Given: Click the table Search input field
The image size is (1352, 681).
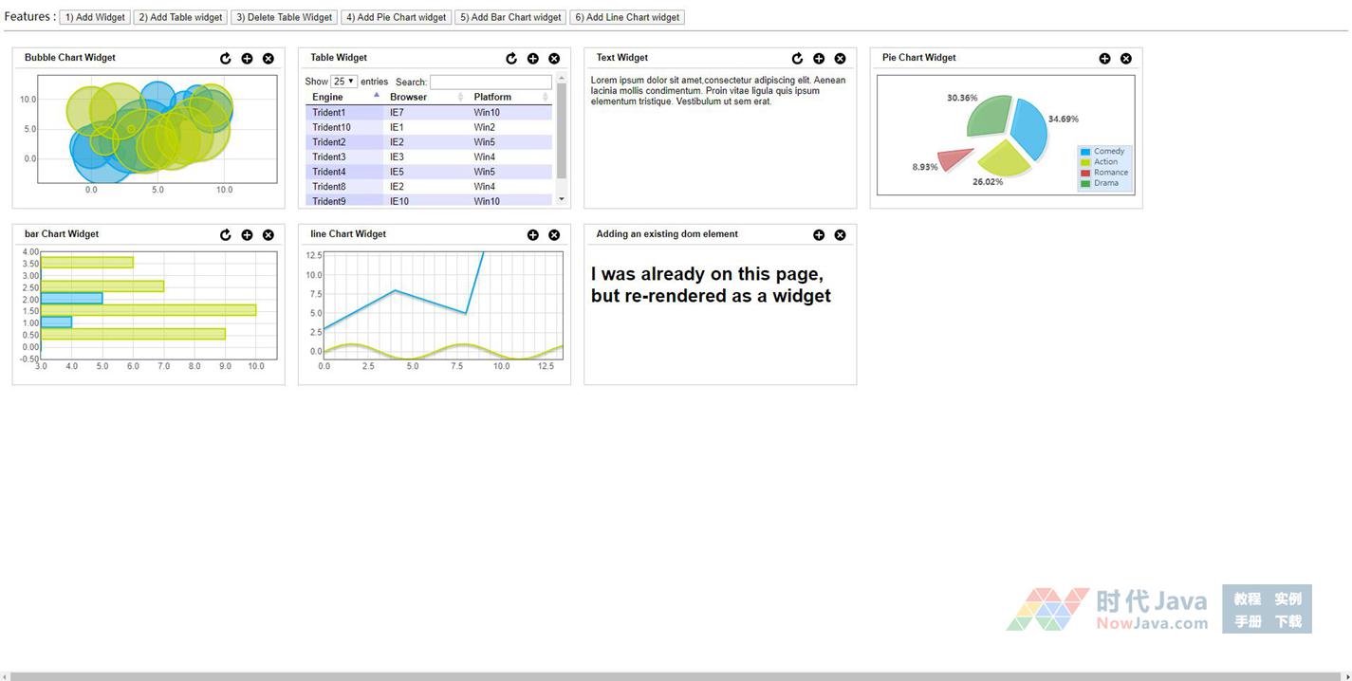Looking at the screenshot, I should click(x=491, y=83).
